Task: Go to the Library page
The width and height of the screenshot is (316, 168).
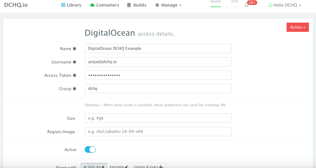Action: 71,5
